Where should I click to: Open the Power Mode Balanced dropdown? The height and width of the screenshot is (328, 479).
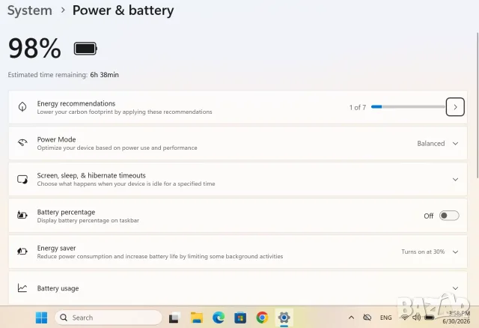coord(438,143)
